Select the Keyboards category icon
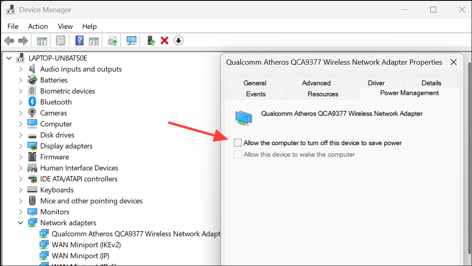 (x=32, y=190)
